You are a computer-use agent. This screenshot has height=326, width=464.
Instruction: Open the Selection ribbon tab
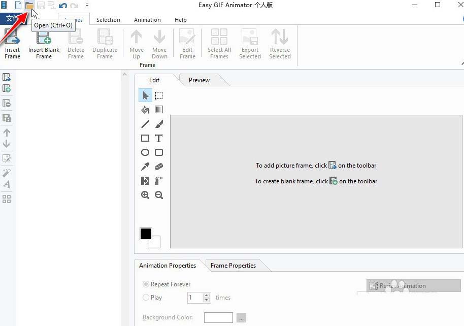pyautogui.click(x=108, y=20)
